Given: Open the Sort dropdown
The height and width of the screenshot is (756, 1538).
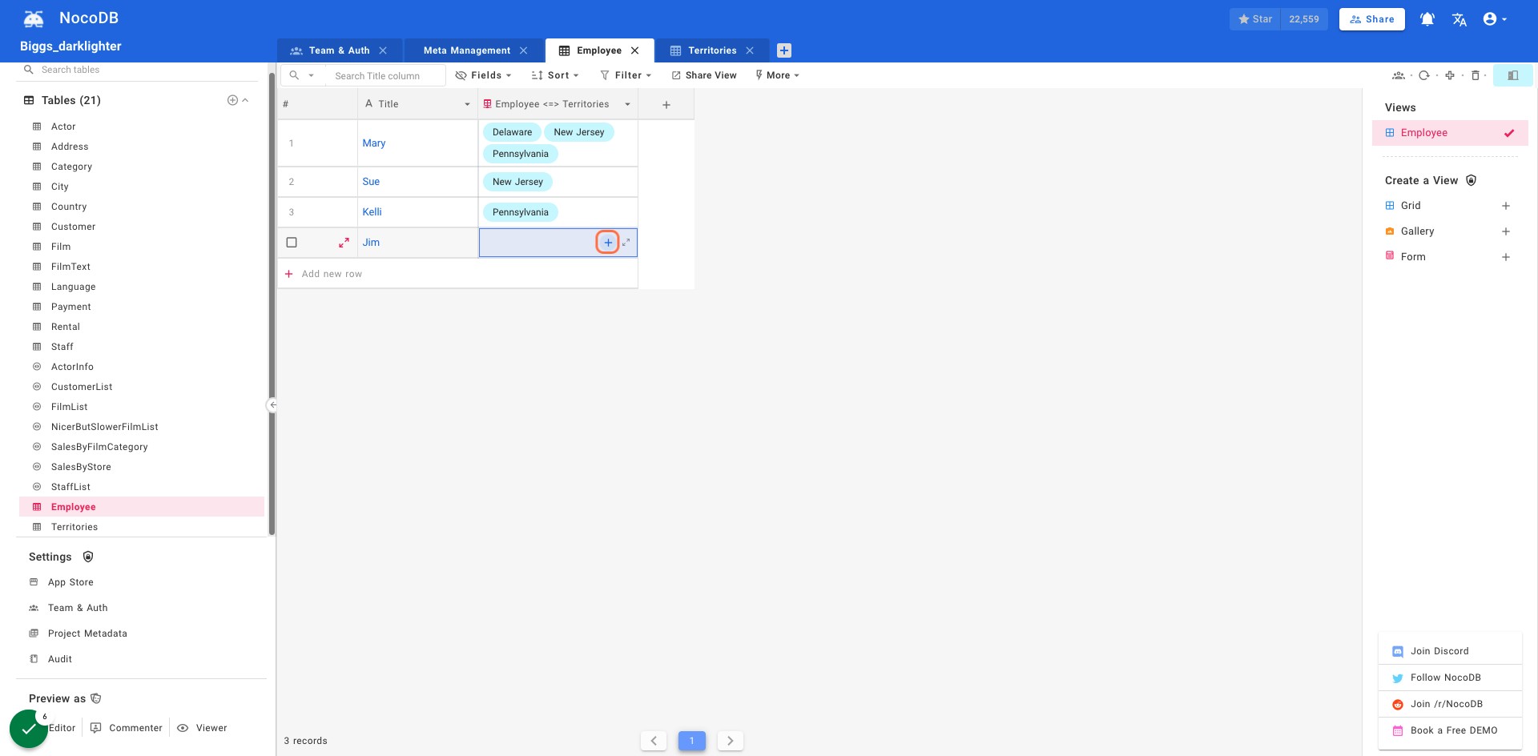Looking at the screenshot, I should point(554,75).
